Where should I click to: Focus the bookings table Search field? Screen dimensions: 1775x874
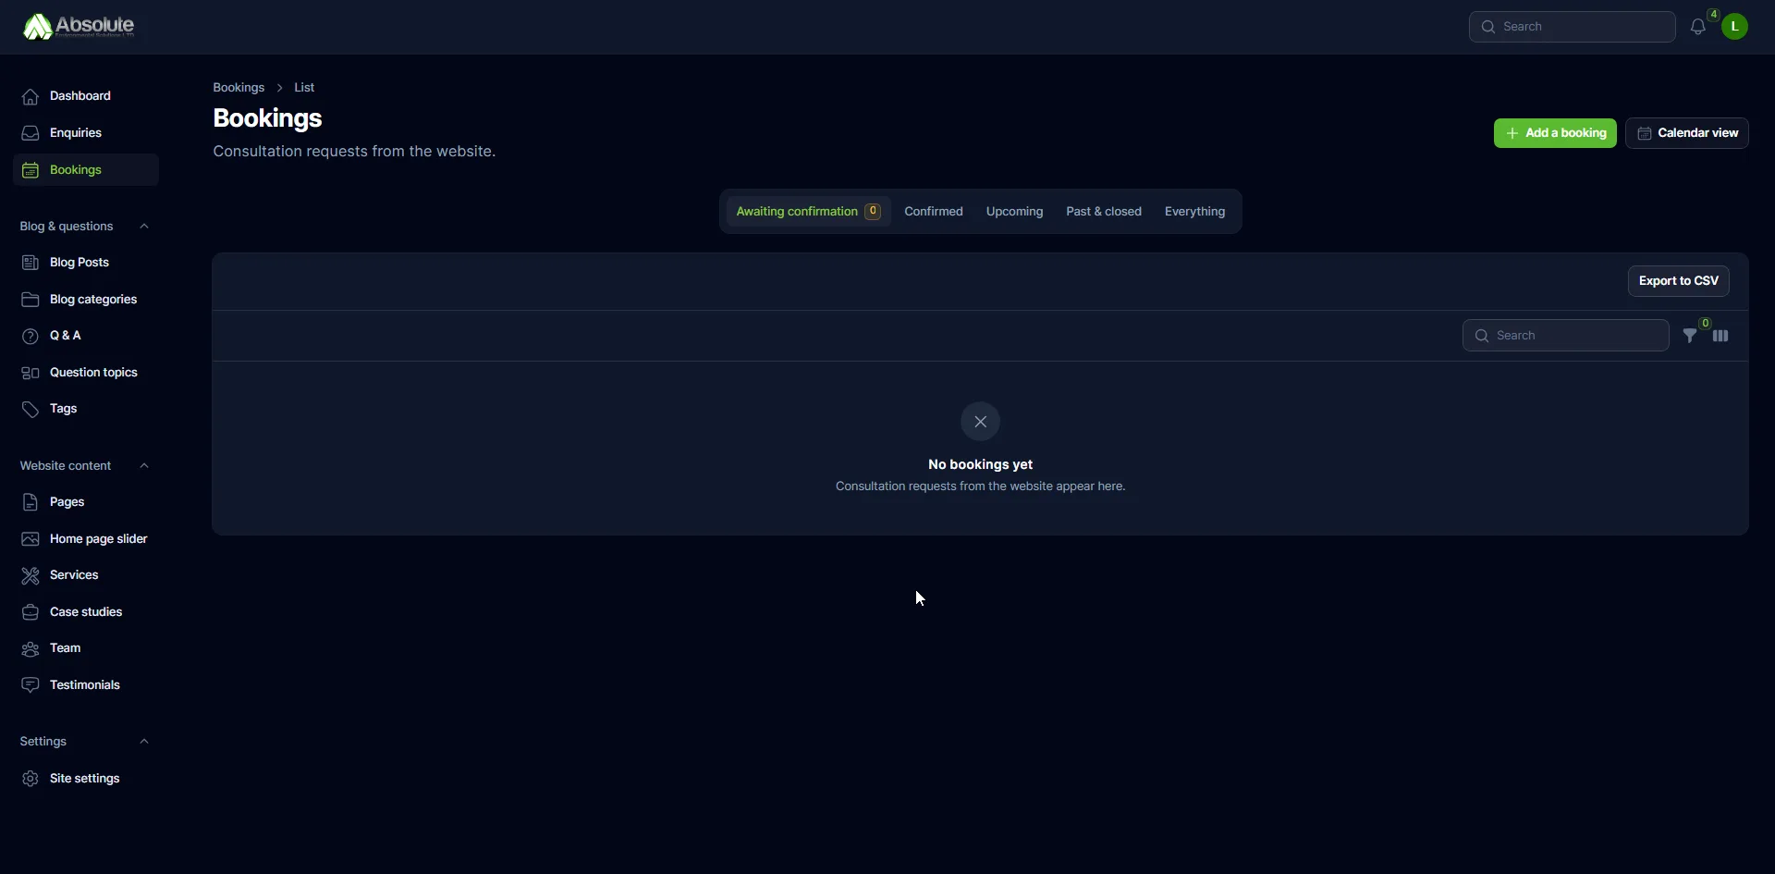(1565, 336)
